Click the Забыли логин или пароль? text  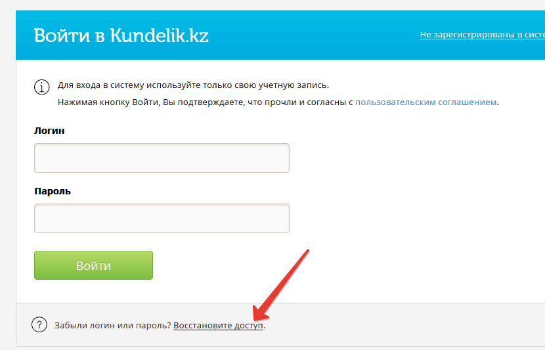point(113,326)
